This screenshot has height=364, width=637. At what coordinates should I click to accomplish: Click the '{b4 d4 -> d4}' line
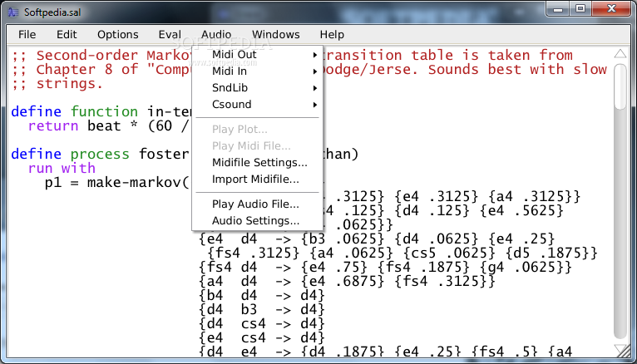[x=262, y=295]
